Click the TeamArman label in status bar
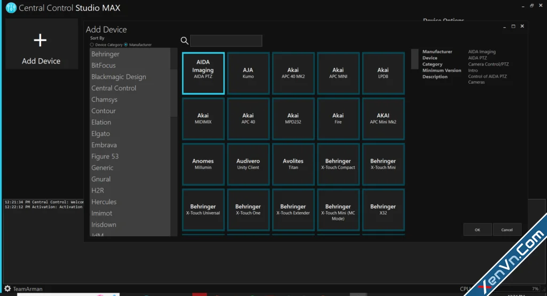The height and width of the screenshot is (296, 547). tap(28, 289)
